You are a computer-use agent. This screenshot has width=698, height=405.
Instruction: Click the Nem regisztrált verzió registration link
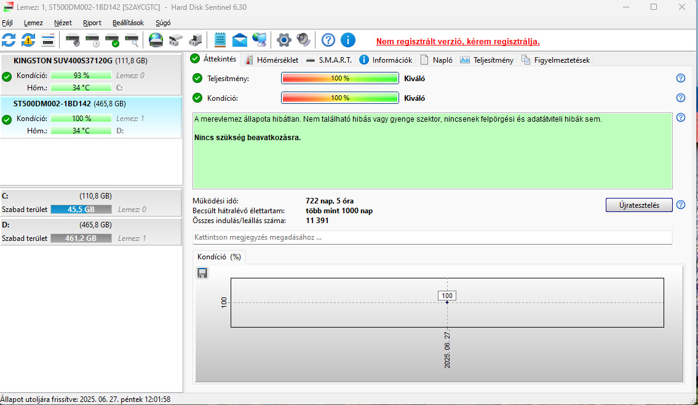click(x=458, y=41)
